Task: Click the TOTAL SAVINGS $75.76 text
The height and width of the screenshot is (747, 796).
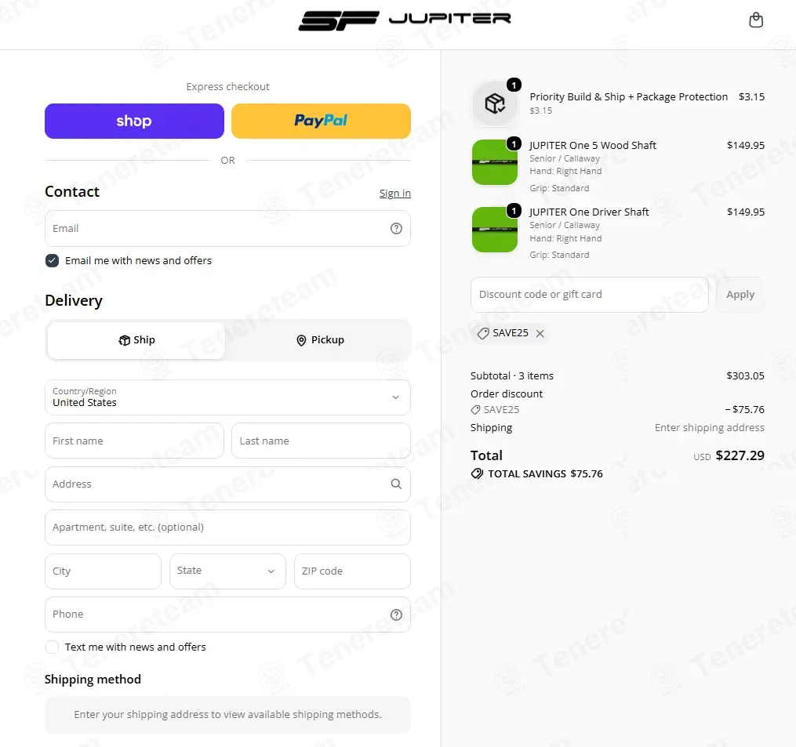Action: 545,474
